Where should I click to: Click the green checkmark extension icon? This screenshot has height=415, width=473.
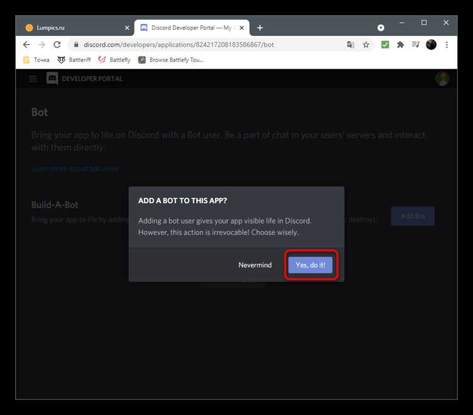pyautogui.click(x=385, y=45)
